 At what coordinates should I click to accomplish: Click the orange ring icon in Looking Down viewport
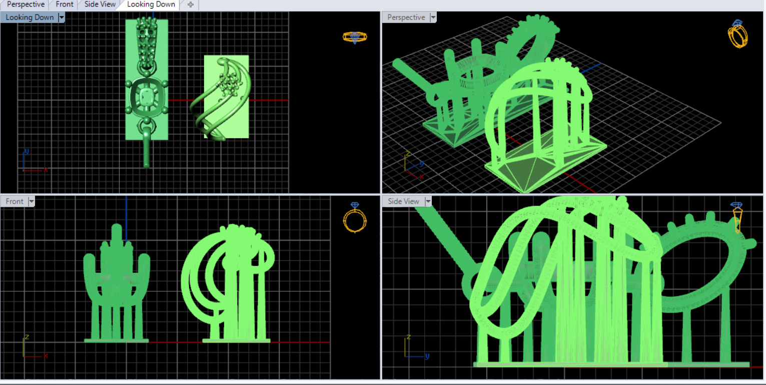click(355, 37)
